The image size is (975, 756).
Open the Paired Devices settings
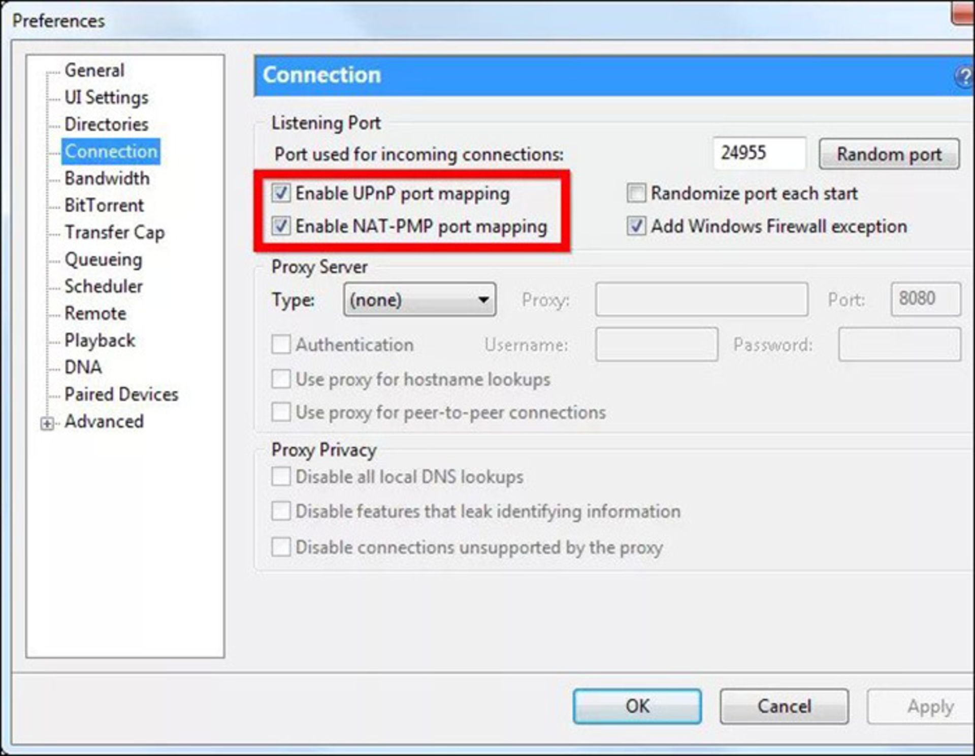(121, 395)
